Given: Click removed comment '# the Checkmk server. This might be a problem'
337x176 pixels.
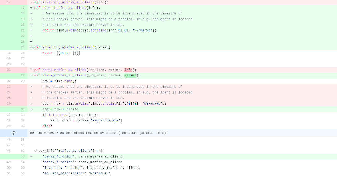Looking at the screenshot, I should click(117, 93).
